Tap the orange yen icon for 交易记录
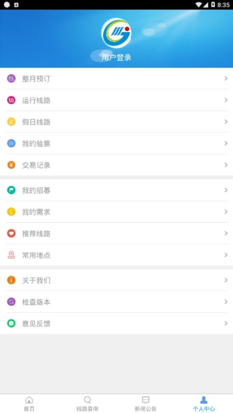 point(11,165)
